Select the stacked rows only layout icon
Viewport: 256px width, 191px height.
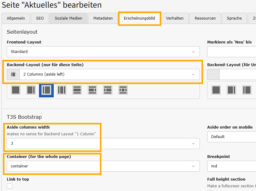tap(77, 90)
